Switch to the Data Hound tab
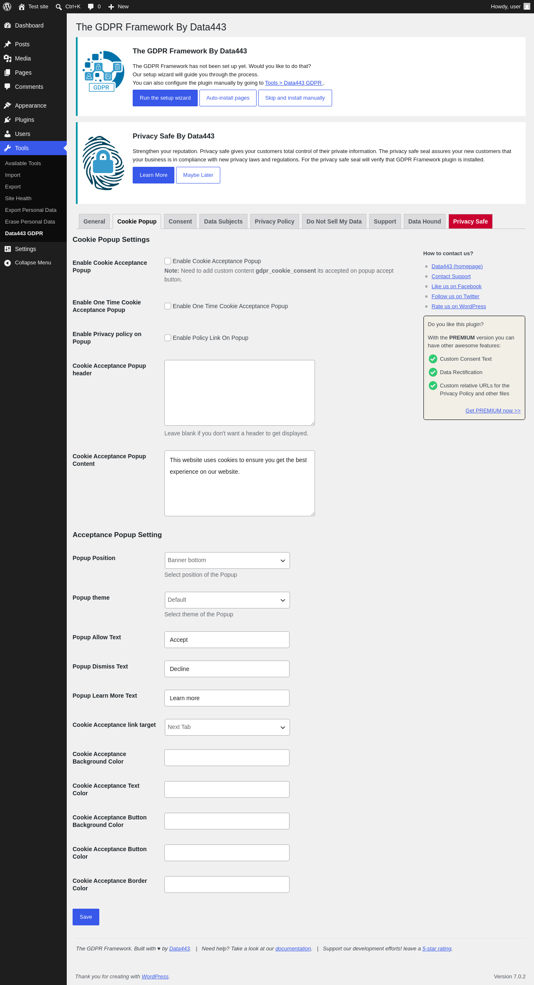This screenshot has height=985, width=534. pyautogui.click(x=425, y=221)
